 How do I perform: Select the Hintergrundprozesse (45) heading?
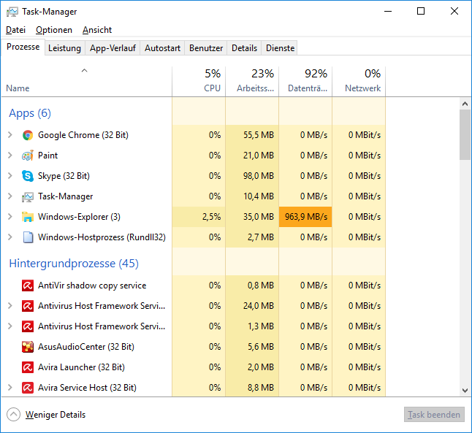coord(74,264)
